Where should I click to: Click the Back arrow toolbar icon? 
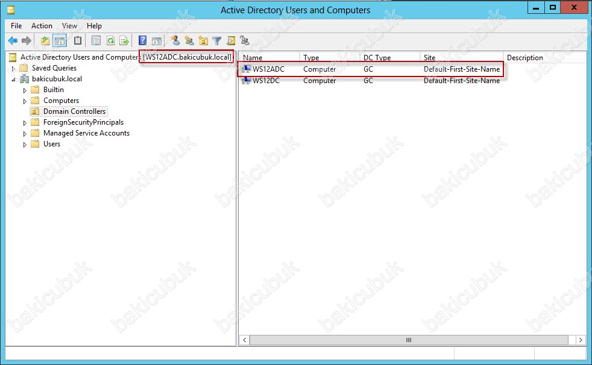click(13, 41)
